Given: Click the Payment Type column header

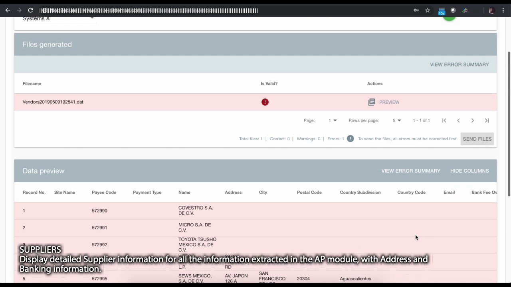Looking at the screenshot, I should 147,193.
